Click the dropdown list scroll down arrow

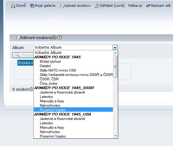tap(116, 136)
